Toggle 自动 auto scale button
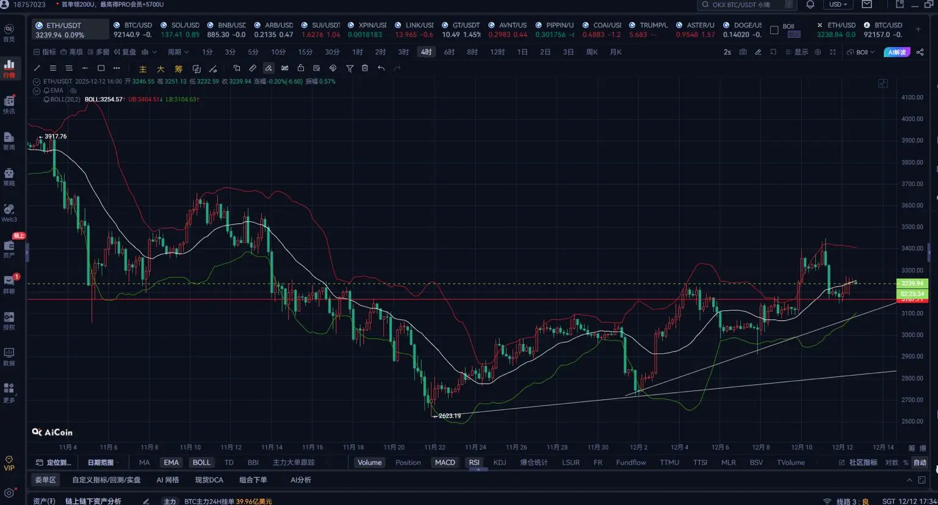The width and height of the screenshot is (938, 505). tap(919, 462)
